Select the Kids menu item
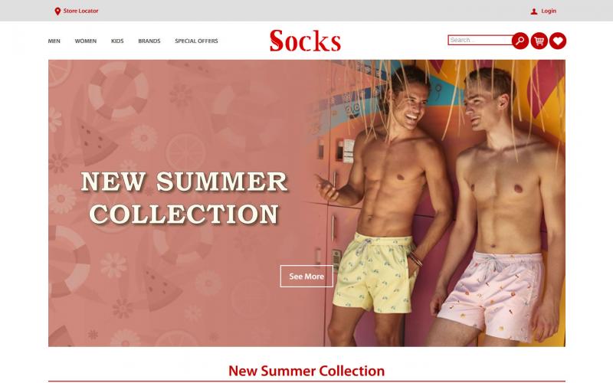The width and height of the screenshot is (613, 383). tap(117, 41)
